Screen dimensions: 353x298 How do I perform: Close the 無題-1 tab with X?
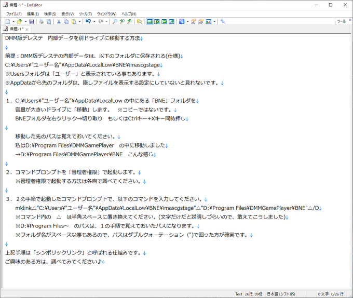27,30
